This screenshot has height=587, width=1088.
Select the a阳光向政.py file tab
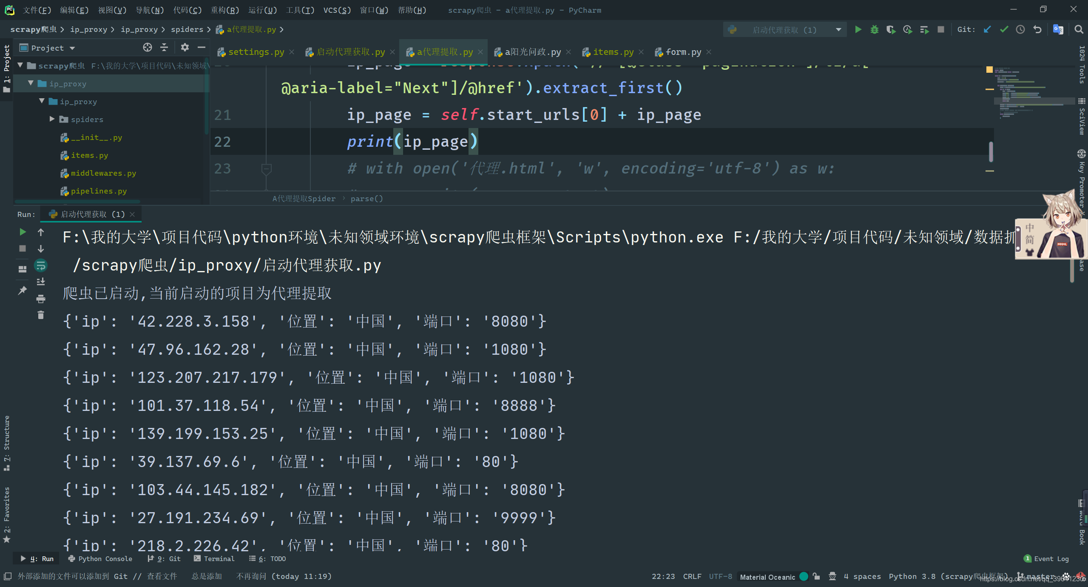tap(532, 52)
